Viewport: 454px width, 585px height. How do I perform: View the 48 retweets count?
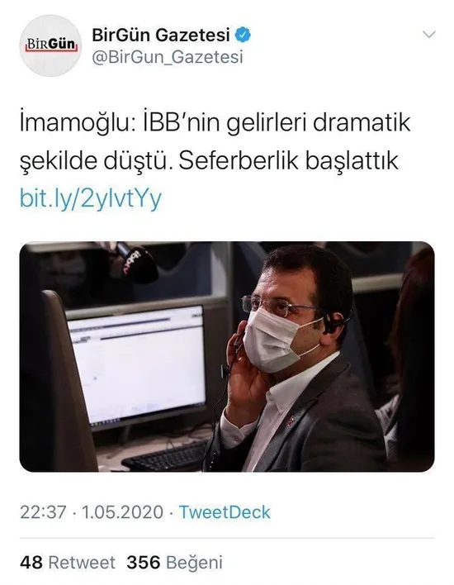pyautogui.click(x=31, y=563)
